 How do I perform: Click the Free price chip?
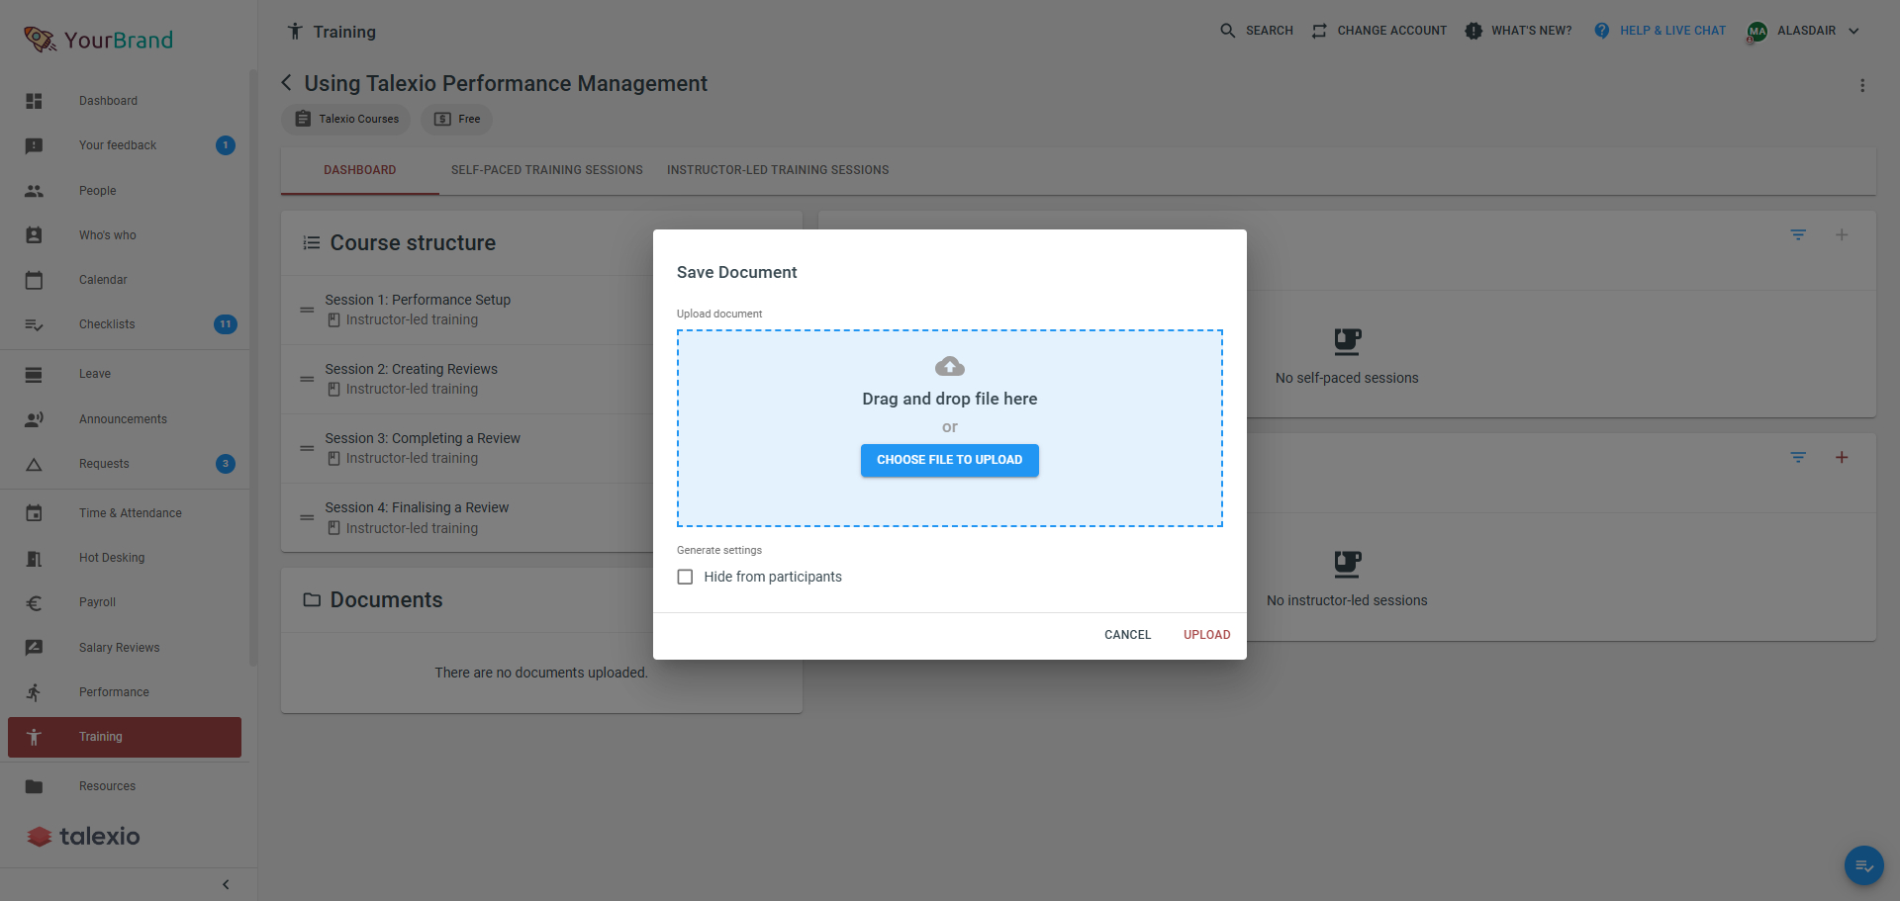click(456, 119)
